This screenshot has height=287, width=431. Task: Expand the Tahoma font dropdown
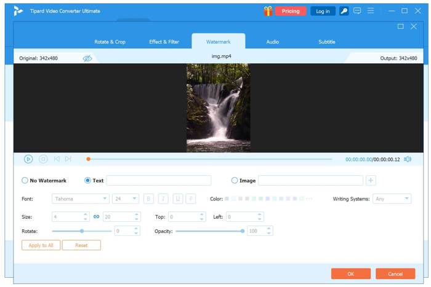[81, 199]
